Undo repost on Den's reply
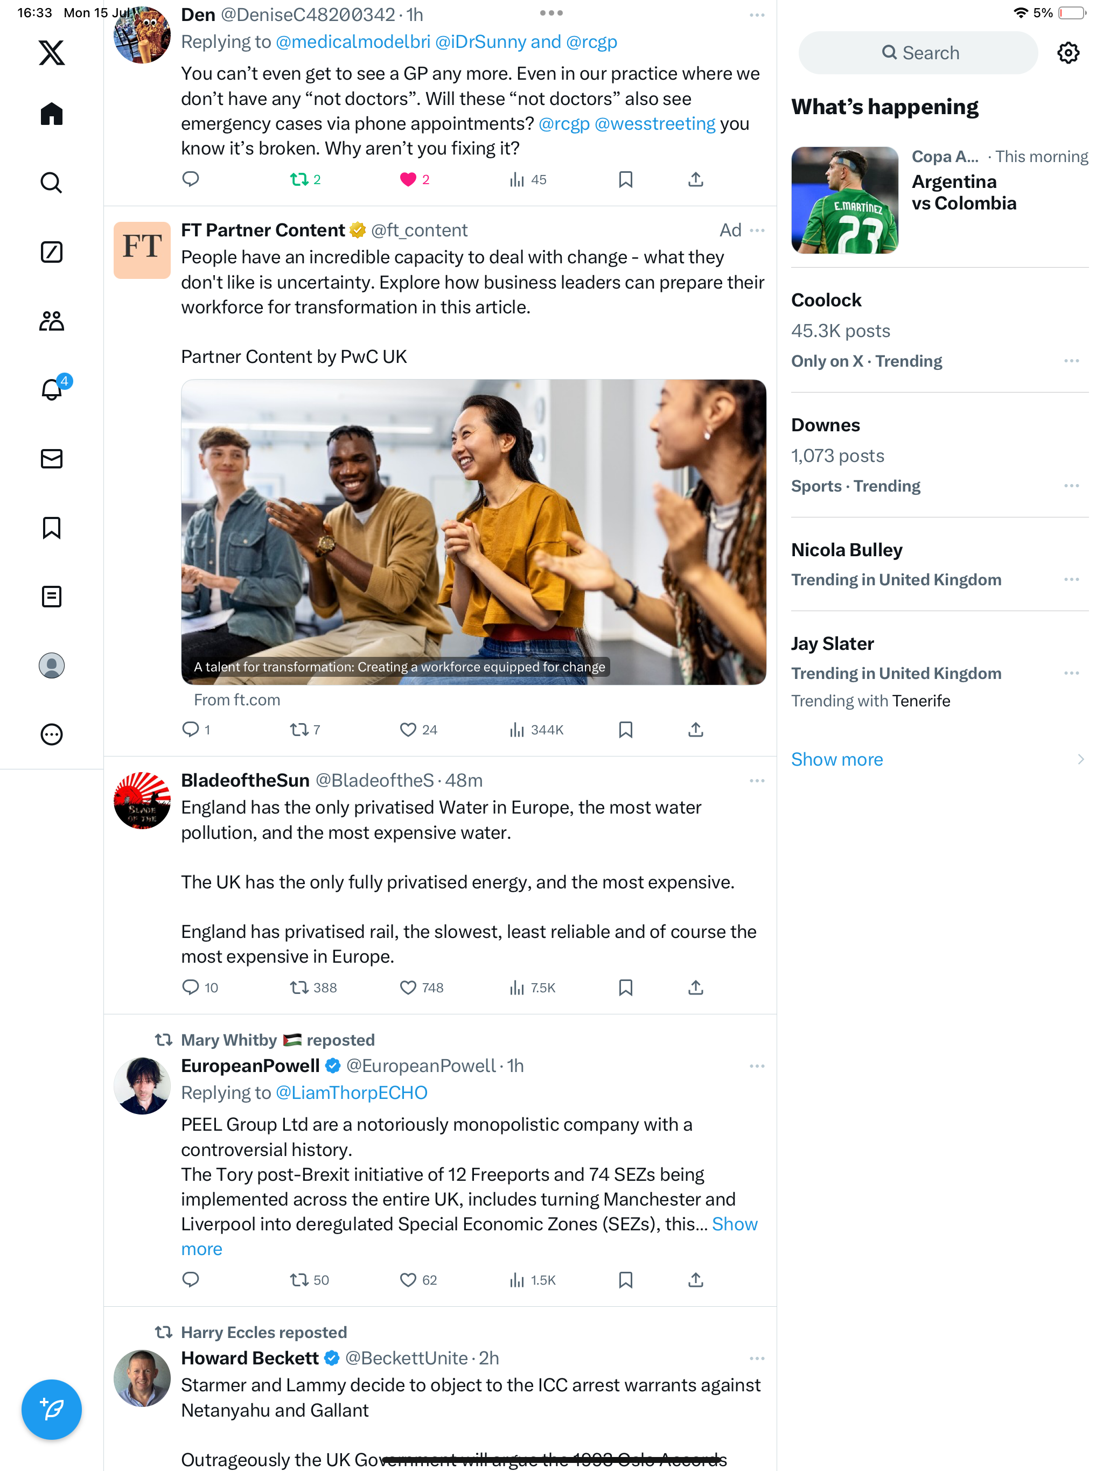The image size is (1103, 1471). 299,179
